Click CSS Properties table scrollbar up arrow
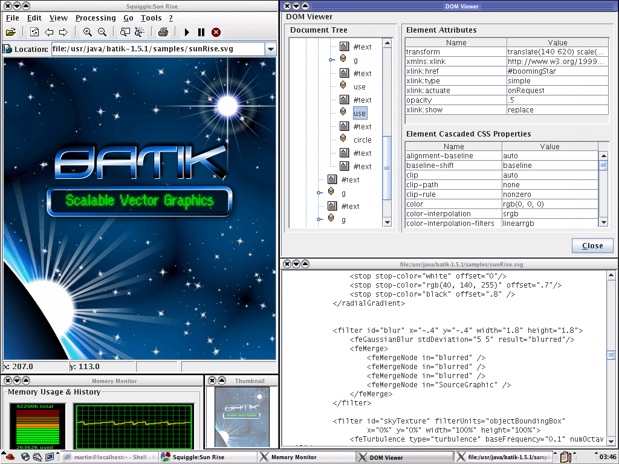This screenshot has width=619, height=464. point(603,156)
